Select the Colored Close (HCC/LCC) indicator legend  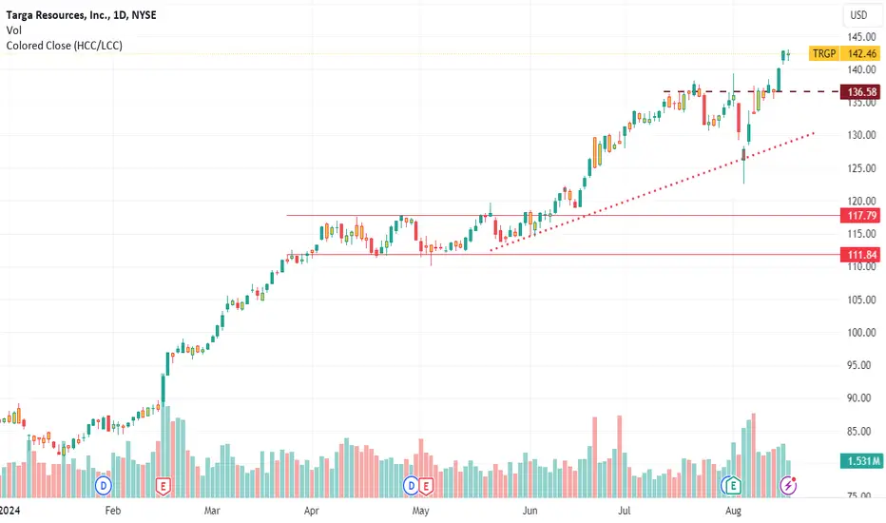(64, 46)
